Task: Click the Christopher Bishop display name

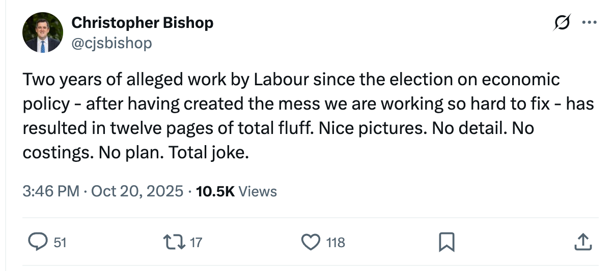Action: pos(142,23)
